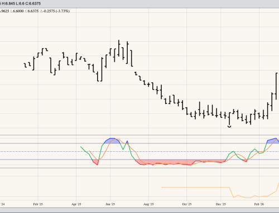Click the Oct '25 date axis label
The width and height of the screenshot is (279, 213).
coord(187,204)
